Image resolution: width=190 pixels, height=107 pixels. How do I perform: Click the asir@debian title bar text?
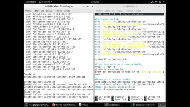tap(130, 6)
